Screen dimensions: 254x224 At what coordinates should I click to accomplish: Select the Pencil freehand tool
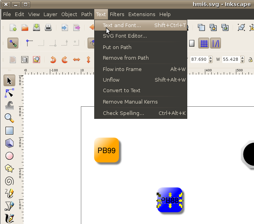[9, 193]
